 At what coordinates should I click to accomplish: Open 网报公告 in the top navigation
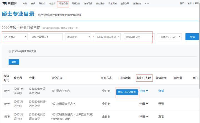tap(76, 4)
